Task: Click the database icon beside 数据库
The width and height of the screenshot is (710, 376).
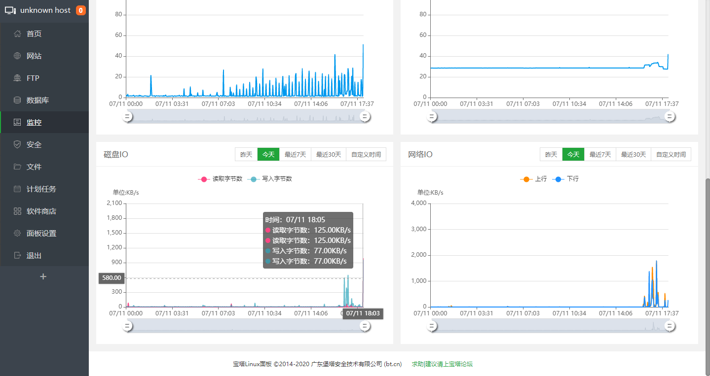Action: [x=17, y=100]
